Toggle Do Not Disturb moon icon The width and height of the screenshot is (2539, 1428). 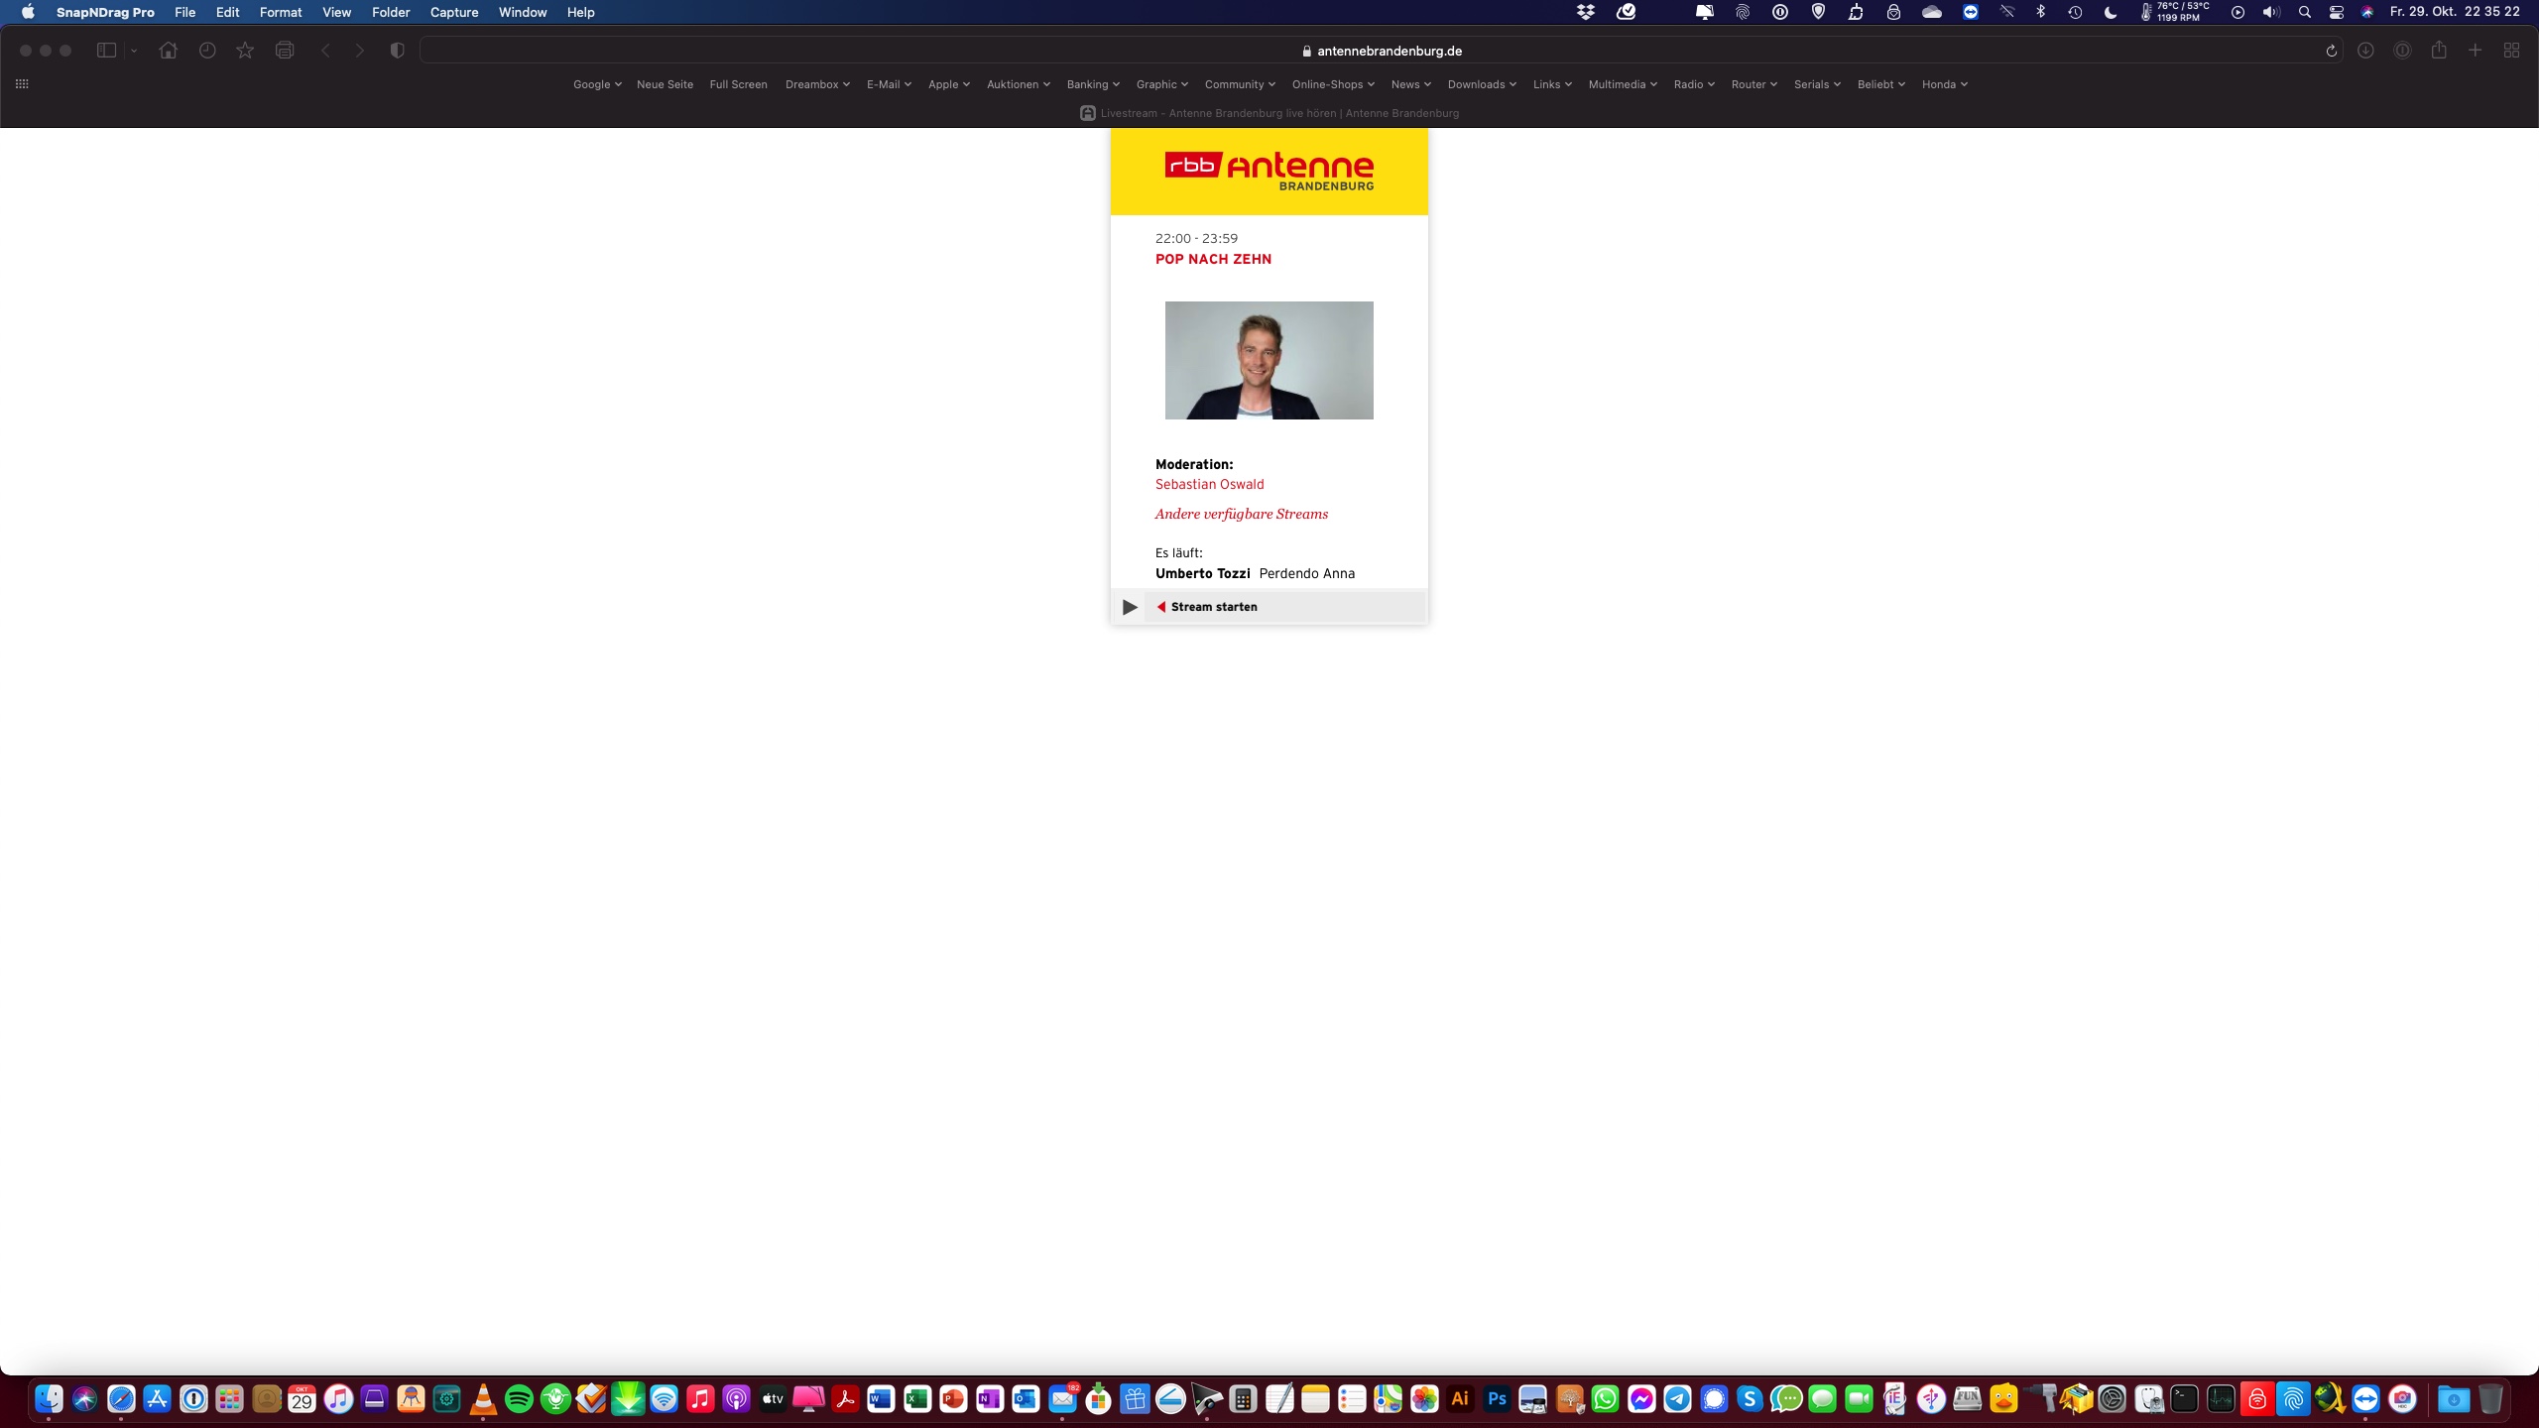tap(2111, 12)
